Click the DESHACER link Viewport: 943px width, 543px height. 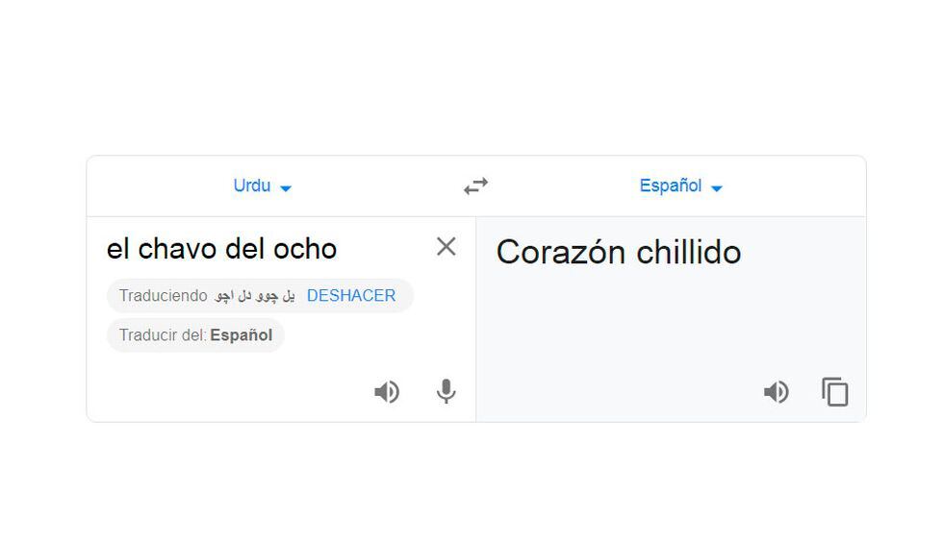[351, 296]
